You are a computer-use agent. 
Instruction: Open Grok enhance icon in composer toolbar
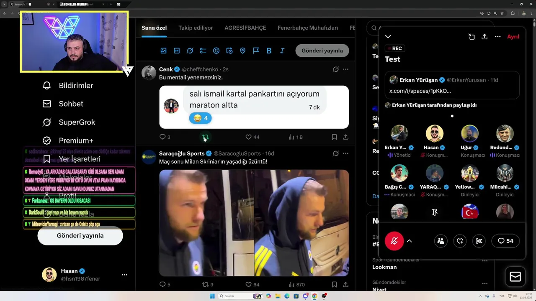coord(190,51)
